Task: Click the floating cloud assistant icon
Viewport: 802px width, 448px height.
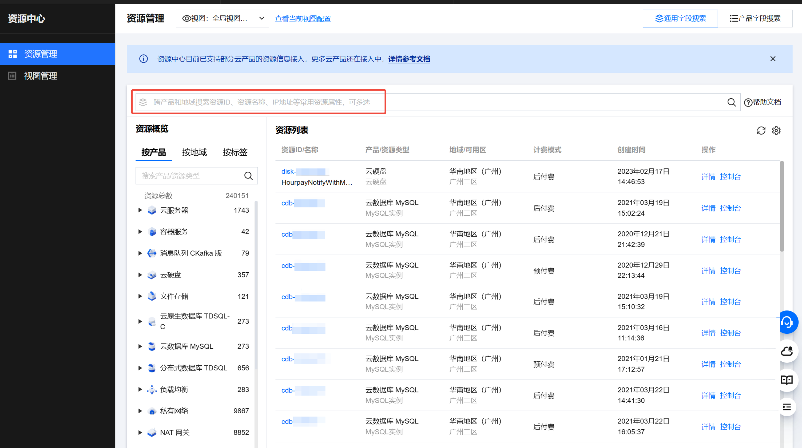Action: click(787, 351)
